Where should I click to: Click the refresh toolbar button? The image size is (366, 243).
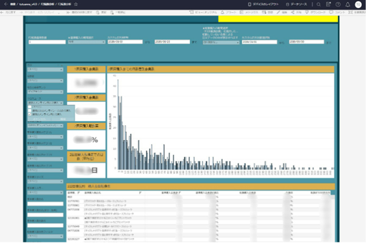pyautogui.click(x=101, y=12)
